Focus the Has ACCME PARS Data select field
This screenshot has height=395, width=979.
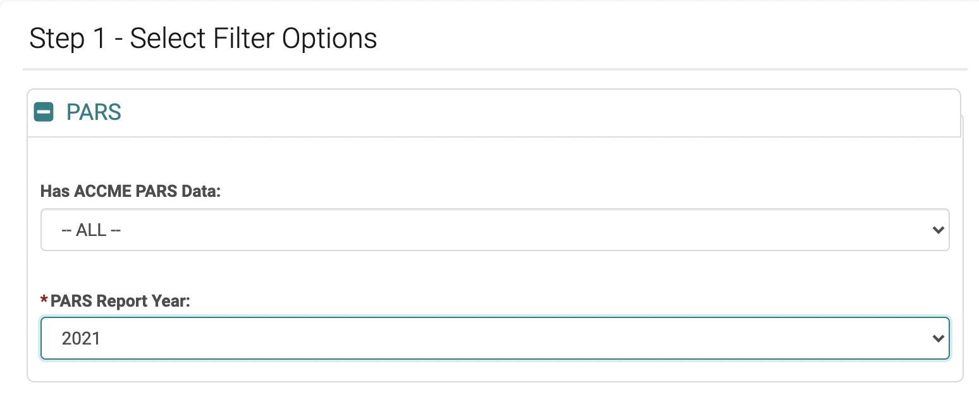point(443,230)
